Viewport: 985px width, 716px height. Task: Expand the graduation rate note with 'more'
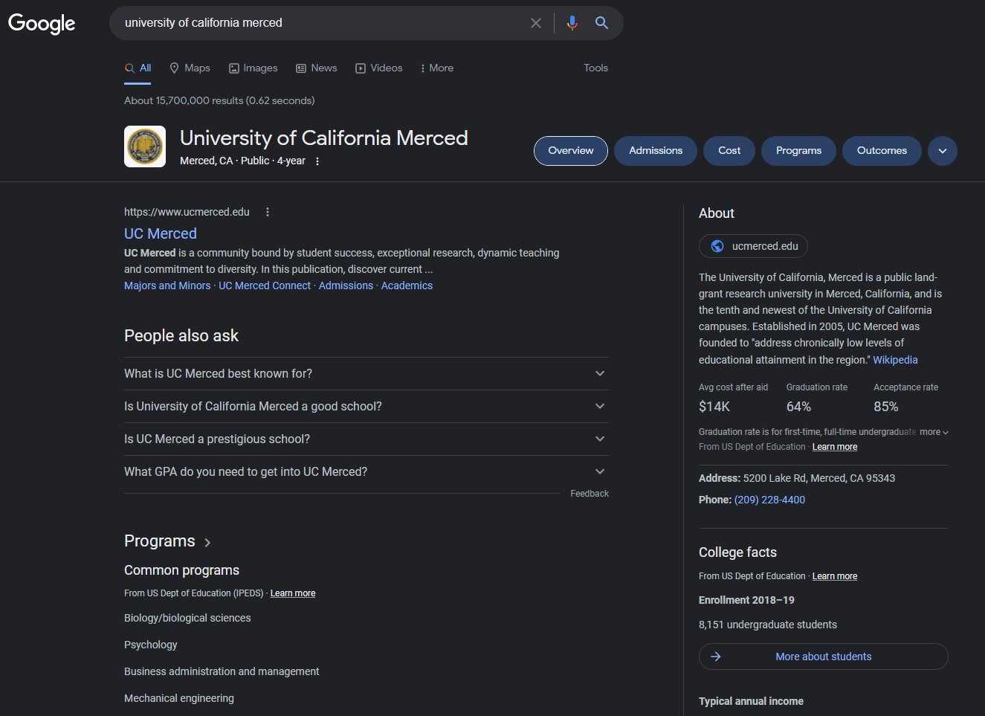tap(934, 432)
